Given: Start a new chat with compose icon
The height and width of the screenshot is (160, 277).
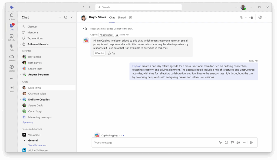Looking at the screenshot, I should click(66, 17).
